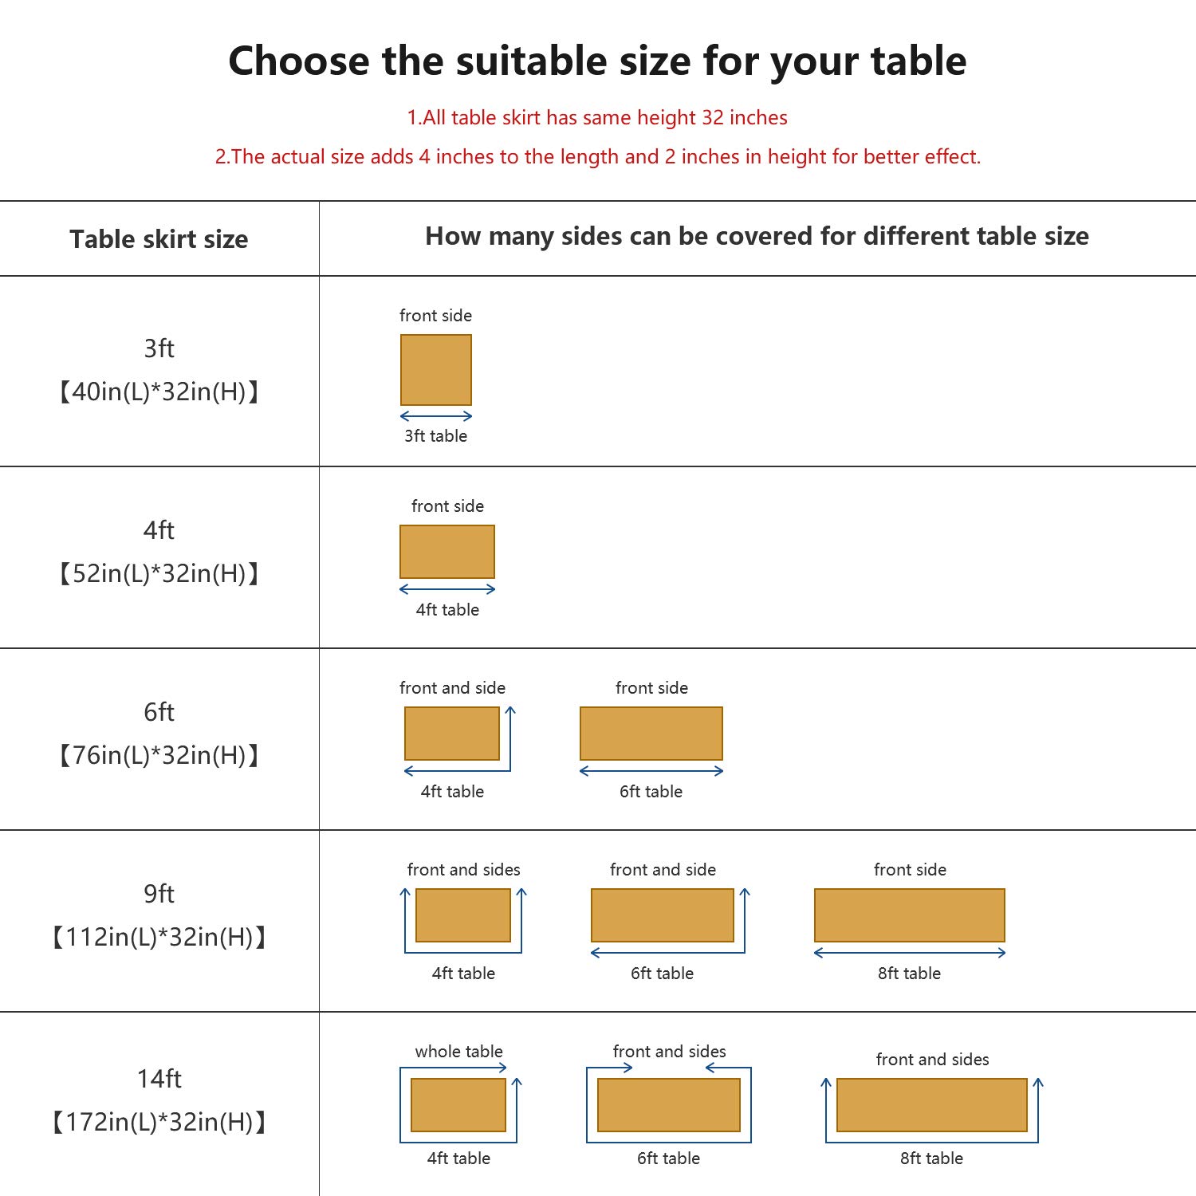Select the 4ft 52in(L)*32in(H) size label
The height and width of the screenshot is (1196, 1196).
159,552
